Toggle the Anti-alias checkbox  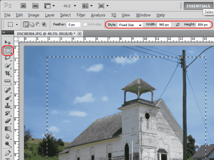pos(85,24)
